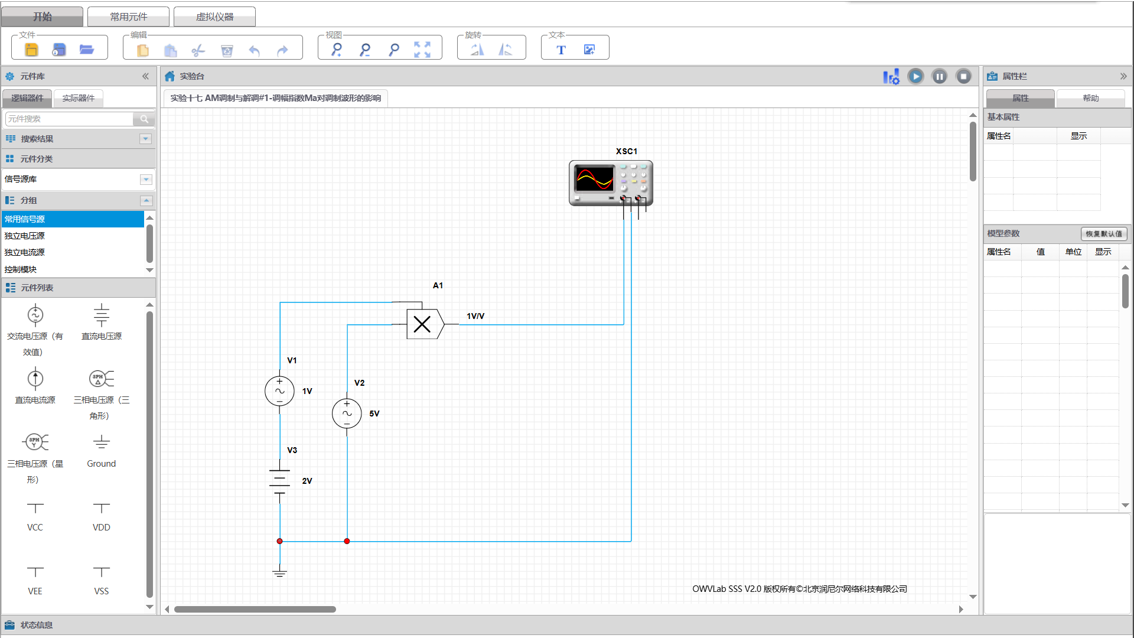1134x638 pixels.
Task: Open the 帮助 tab in properties panel
Action: [1090, 98]
